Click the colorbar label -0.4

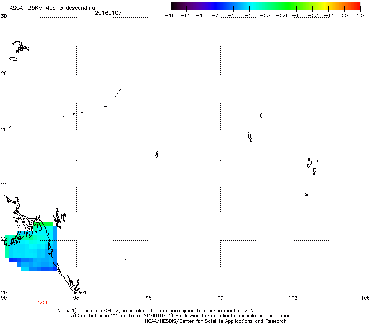tap(313, 16)
